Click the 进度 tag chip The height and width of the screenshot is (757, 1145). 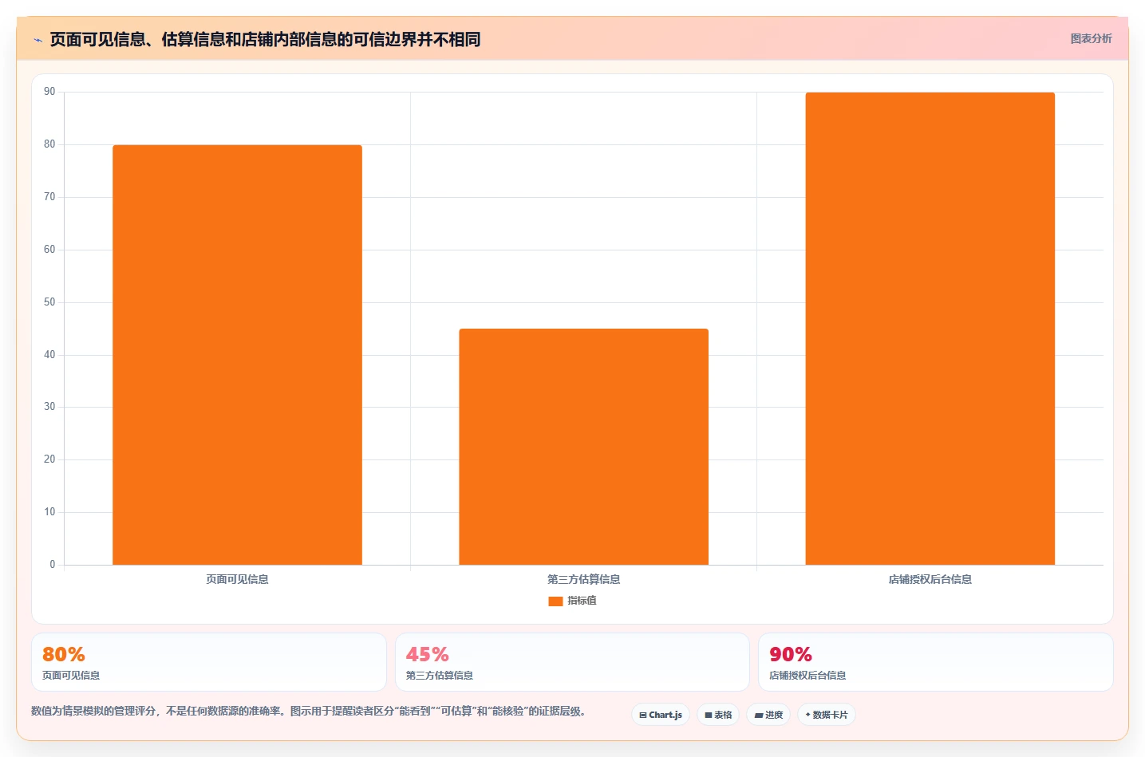768,715
